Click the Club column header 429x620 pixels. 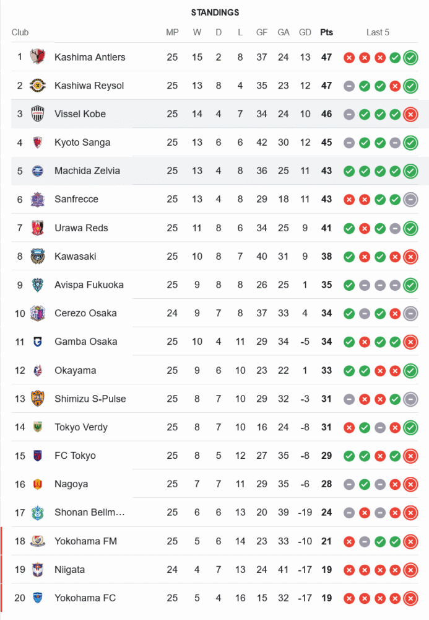tap(20, 32)
